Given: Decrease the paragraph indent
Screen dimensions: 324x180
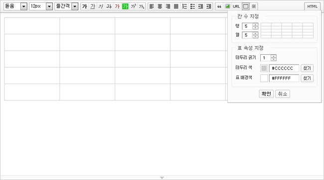Looking at the screenshot, I should (x=201, y=6).
